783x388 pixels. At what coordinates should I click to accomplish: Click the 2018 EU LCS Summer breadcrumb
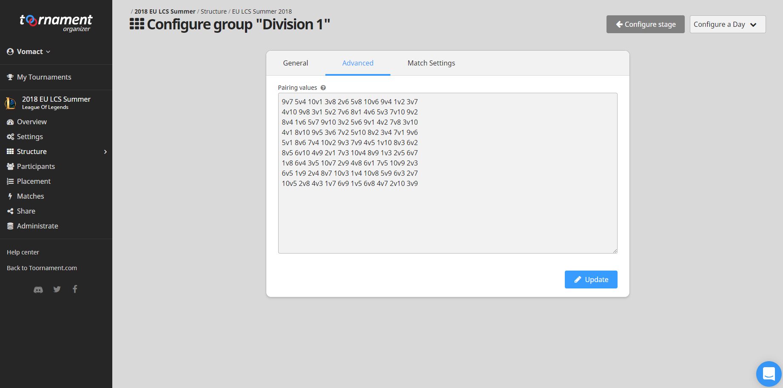pos(165,11)
